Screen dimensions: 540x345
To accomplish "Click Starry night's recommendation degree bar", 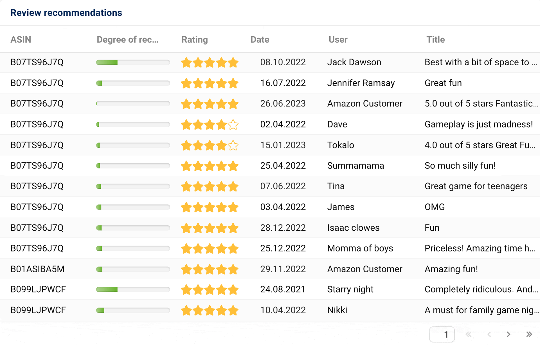I will 133,290.
